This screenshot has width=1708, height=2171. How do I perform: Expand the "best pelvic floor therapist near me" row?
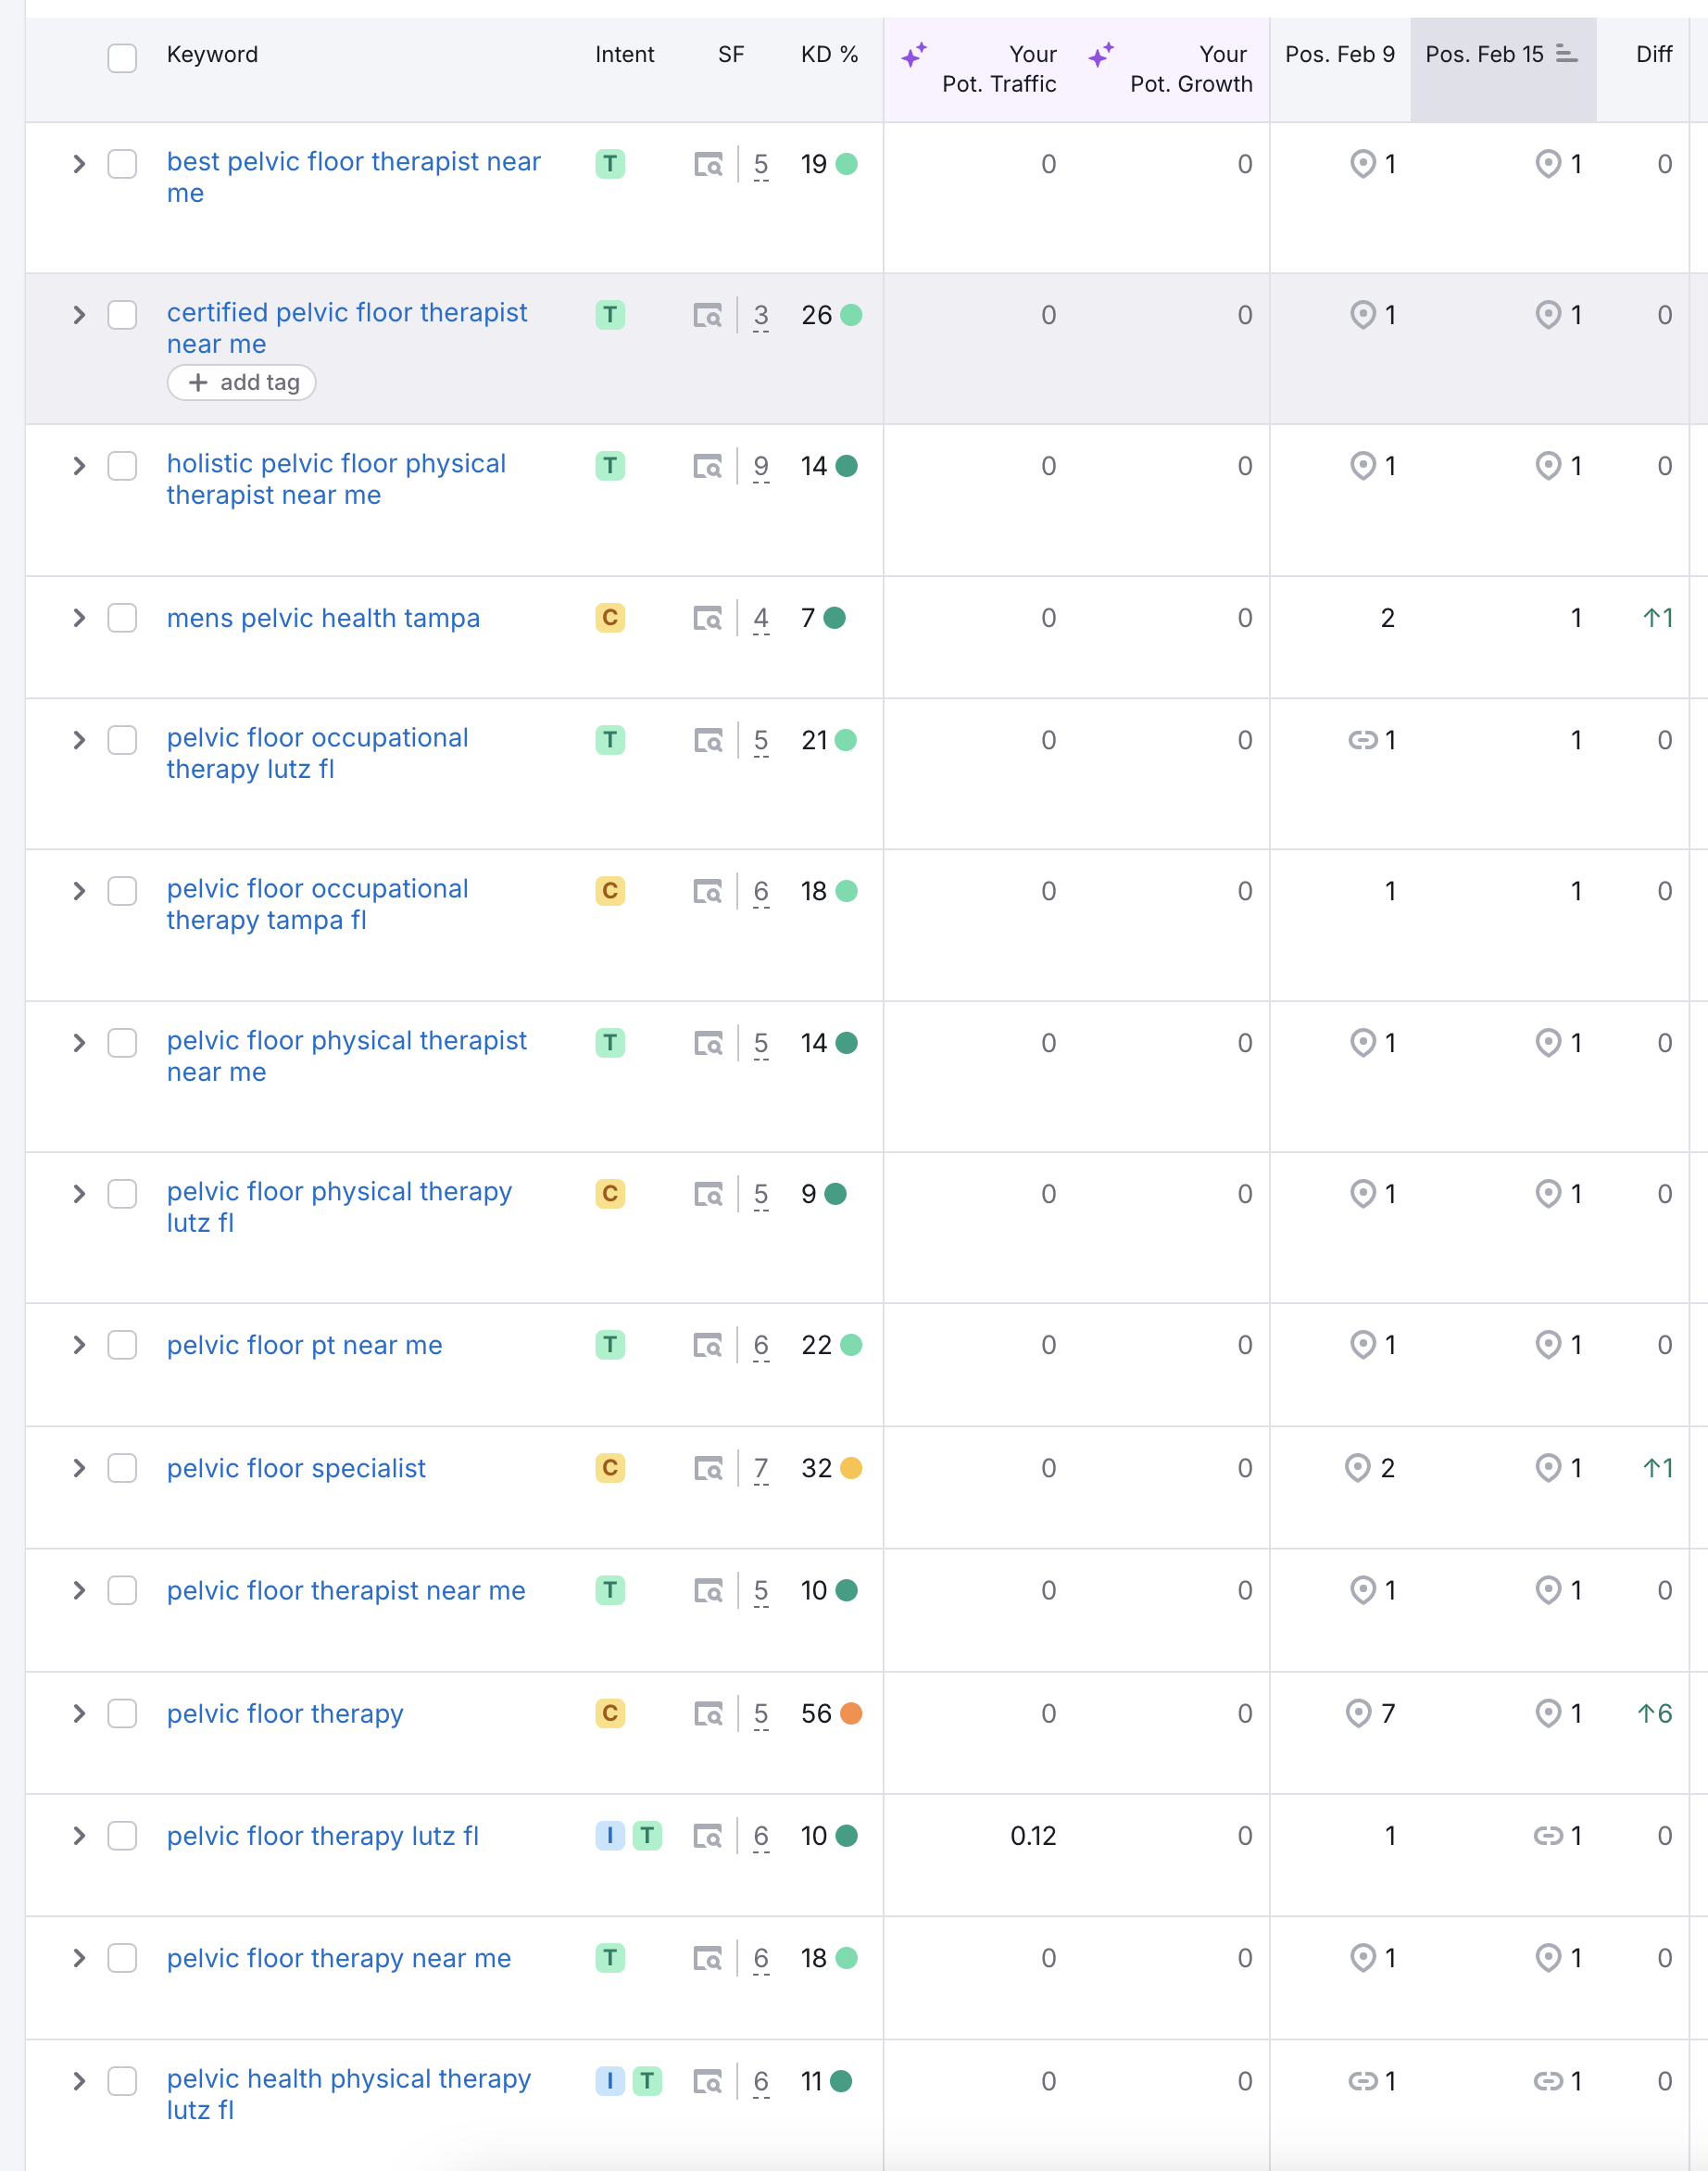(x=78, y=165)
